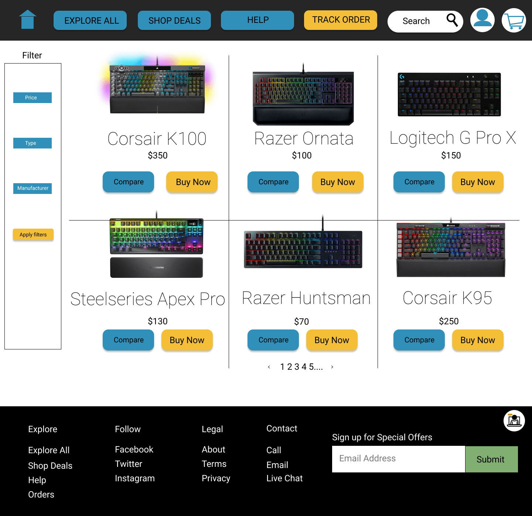Open the search magnifier icon
This screenshot has height=516, width=532.
(x=452, y=21)
